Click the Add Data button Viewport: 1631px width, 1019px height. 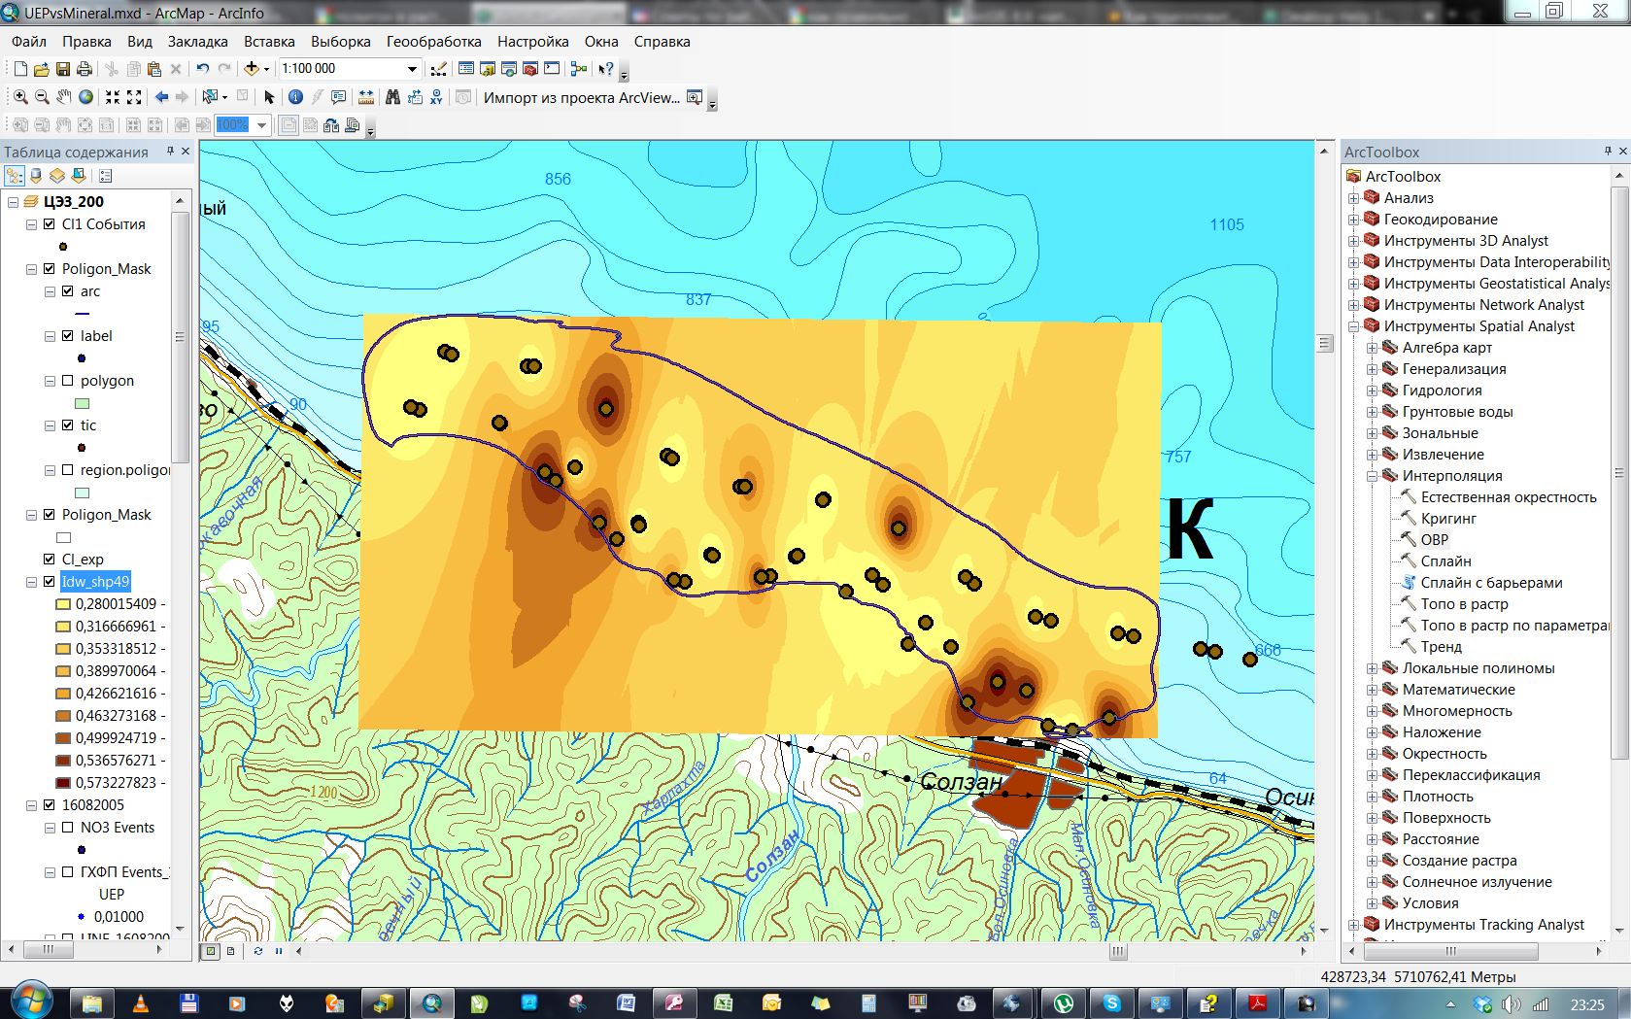point(252,69)
